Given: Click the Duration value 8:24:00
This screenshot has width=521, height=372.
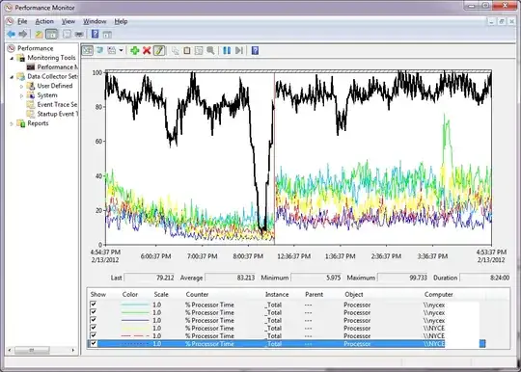Looking at the screenshot, I should [x=485, y=278].
